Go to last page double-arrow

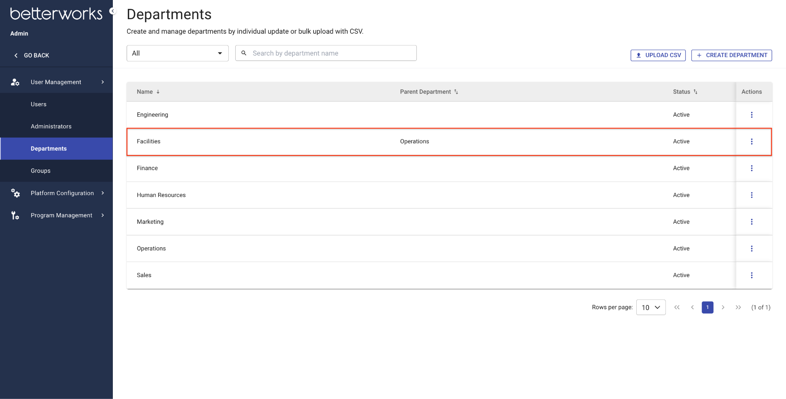pyautogui.click(x=738, y=307)
